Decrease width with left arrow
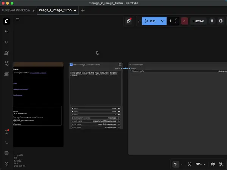Screen dimensions: 227x170 tap(72, 108)
